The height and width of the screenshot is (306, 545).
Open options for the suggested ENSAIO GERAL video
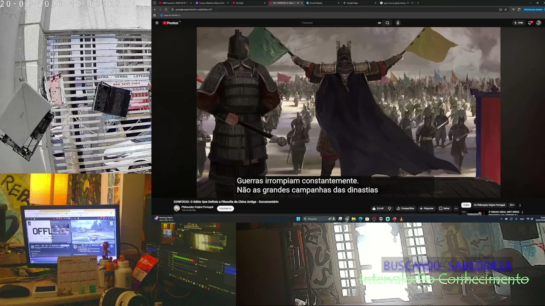click(x=522, y=212)
